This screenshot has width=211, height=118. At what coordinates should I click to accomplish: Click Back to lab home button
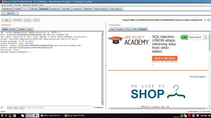pos(165,58)
